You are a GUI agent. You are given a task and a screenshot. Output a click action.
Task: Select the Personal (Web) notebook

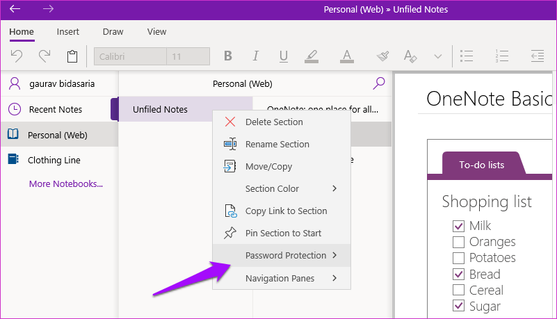pos(60,135)
